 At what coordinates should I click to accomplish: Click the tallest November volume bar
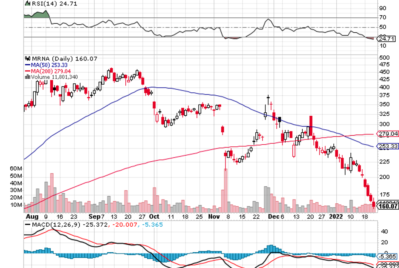(225, 190)
